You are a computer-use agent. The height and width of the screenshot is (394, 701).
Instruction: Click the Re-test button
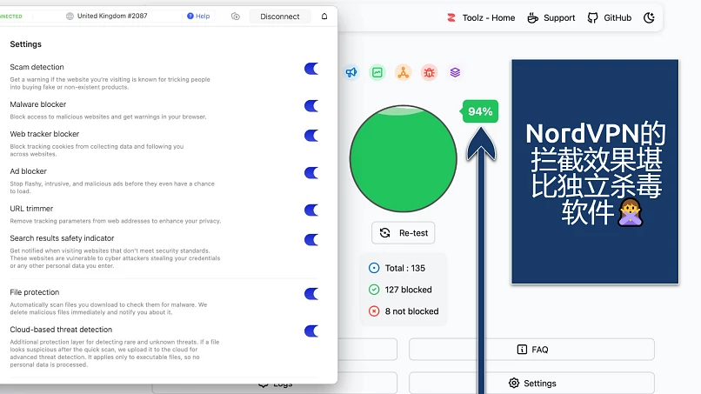click(x=404, y=233)
